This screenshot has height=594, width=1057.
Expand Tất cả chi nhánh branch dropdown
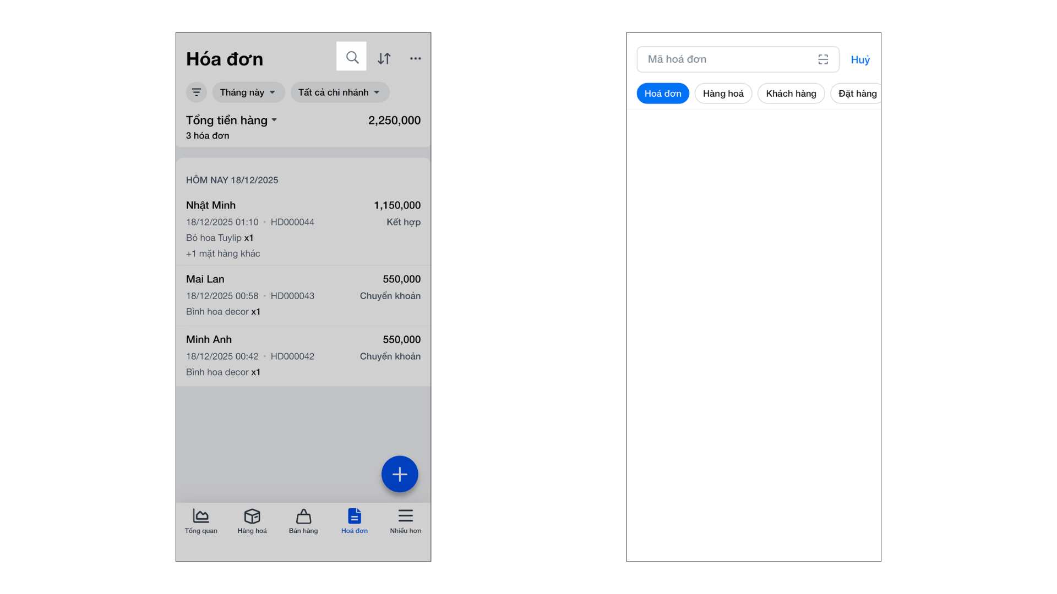click(x=340, y=92)
